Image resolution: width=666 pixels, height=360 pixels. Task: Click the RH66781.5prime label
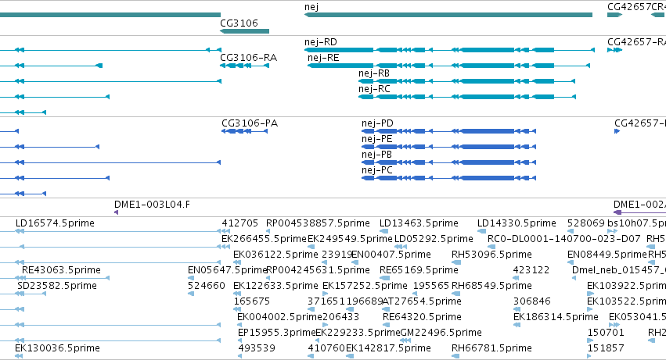[x=491, y=348]
